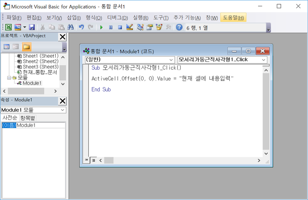The image size is (308, 200).
Task: Click the Find binoculars icon
Action: click(70, 27)
